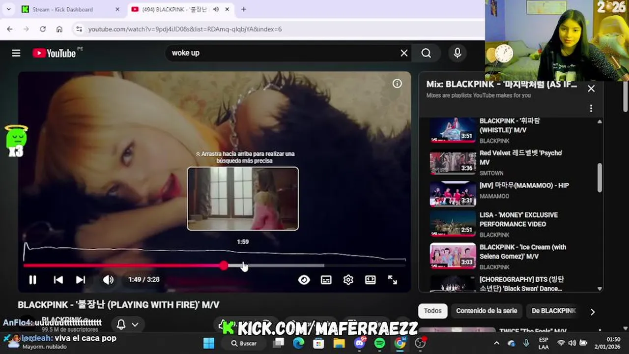Skip to previous video in playlist
The width and height of the screenshot is (629, 354).
tap(58, 280)
